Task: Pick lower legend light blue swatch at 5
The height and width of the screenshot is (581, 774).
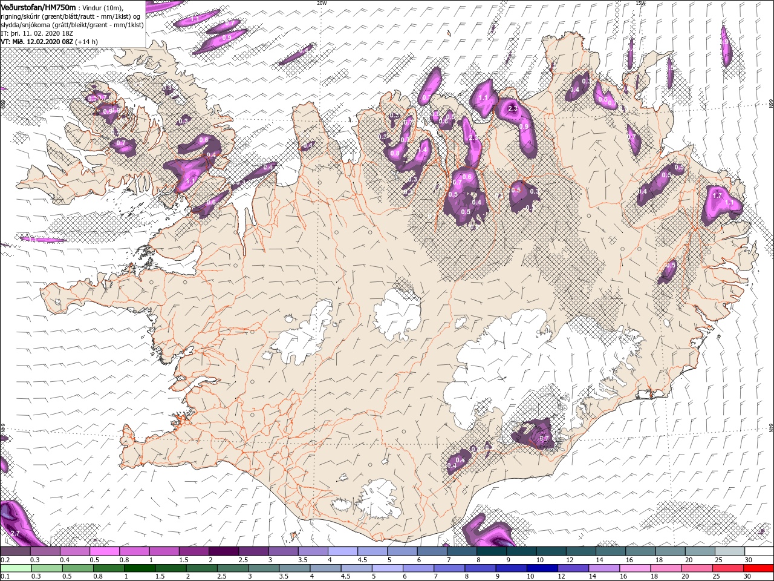Action: [x=387, y=568]
